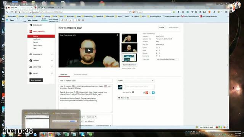Select the second video thumbnail option
The image size is (244, 137).
tap(129, 48)
